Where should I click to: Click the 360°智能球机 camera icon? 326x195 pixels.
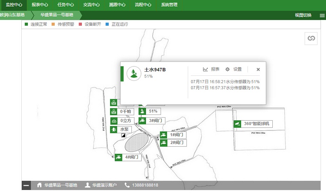point(238,124)
